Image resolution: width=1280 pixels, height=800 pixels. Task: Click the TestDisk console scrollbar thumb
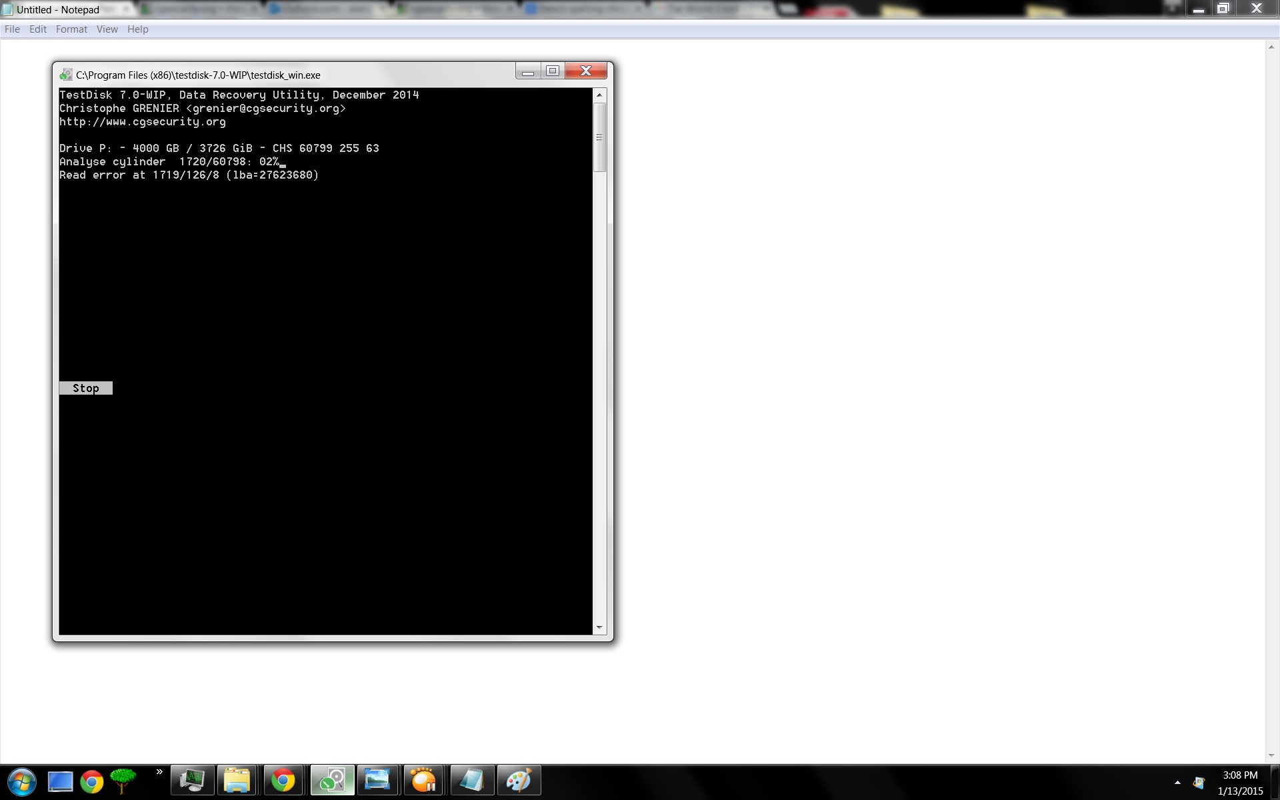pos(599,137)
